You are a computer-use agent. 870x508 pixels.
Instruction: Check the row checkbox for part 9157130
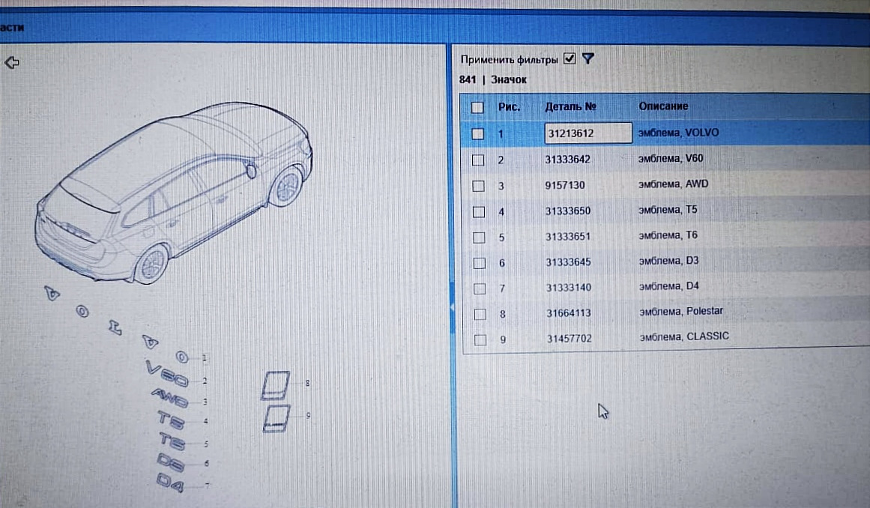point(479,186)
